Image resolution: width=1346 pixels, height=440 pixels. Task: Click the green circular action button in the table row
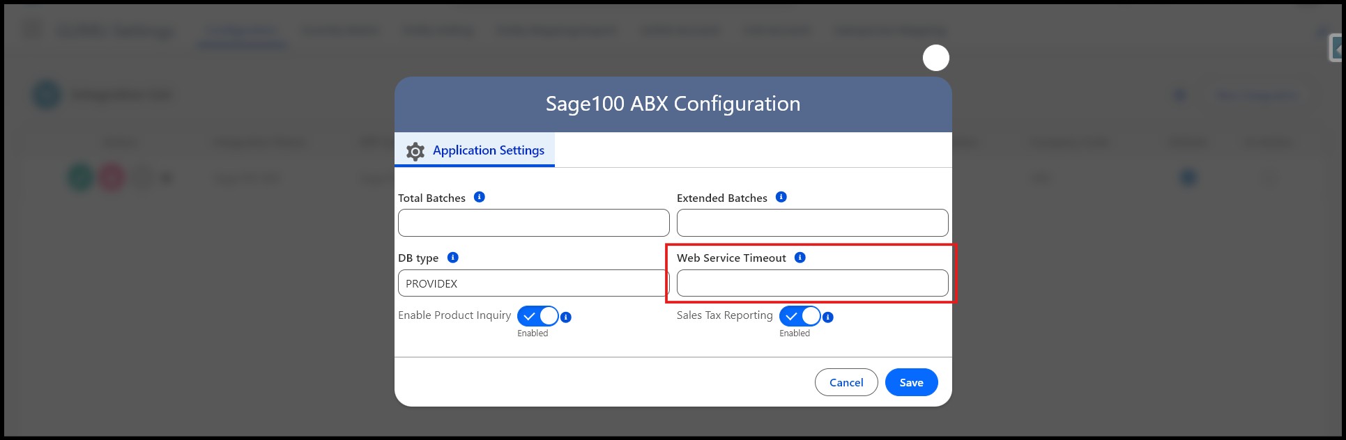coord(80,178)
